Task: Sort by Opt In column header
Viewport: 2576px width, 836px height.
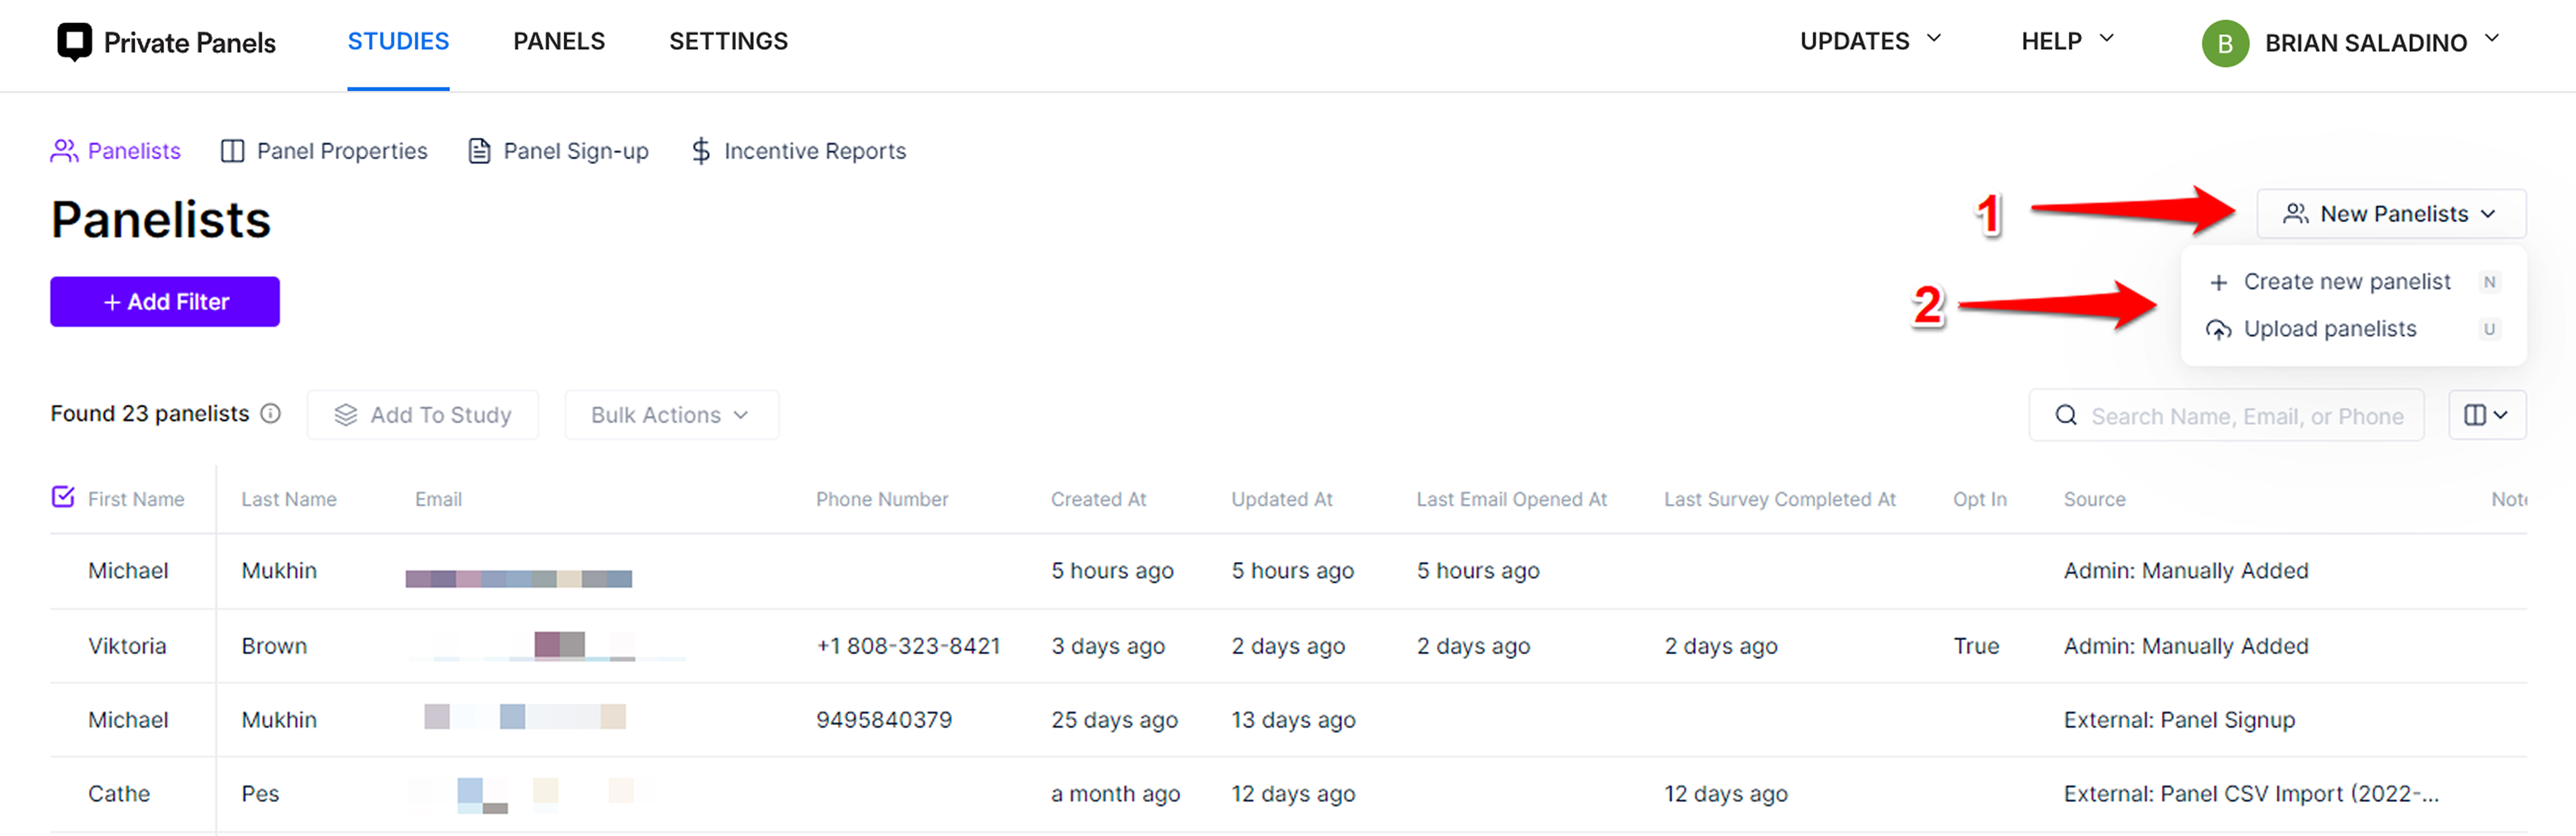Action: click(x=1979, y=499)
